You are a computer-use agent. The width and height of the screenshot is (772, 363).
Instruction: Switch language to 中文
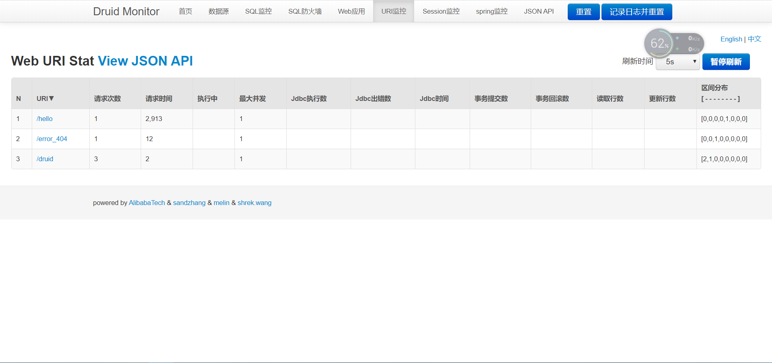coord(754,39)
